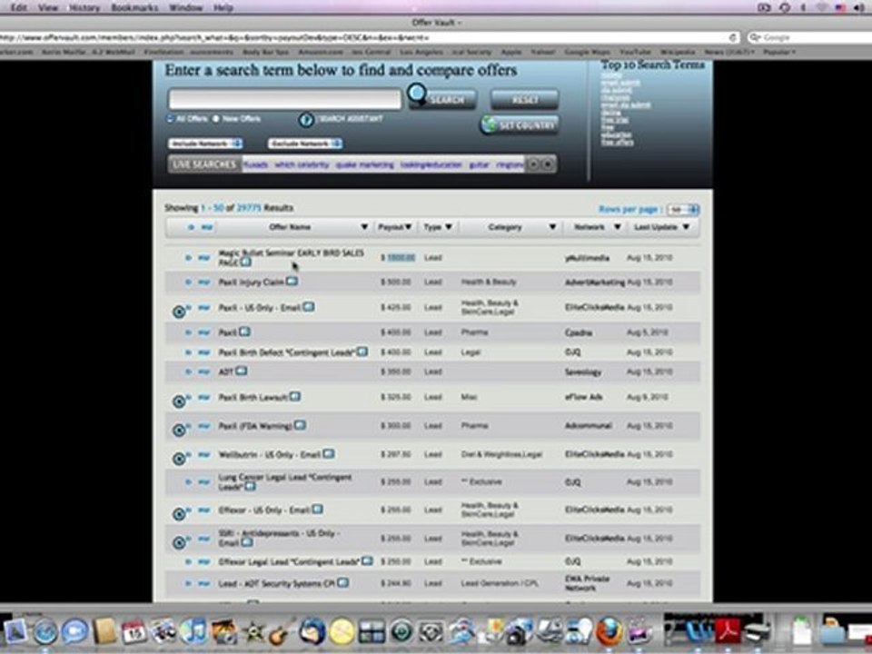The width and height of the screenshot is (872, 654).
Task: Click the previous live searches arrow button
Action: pos(533,164)
